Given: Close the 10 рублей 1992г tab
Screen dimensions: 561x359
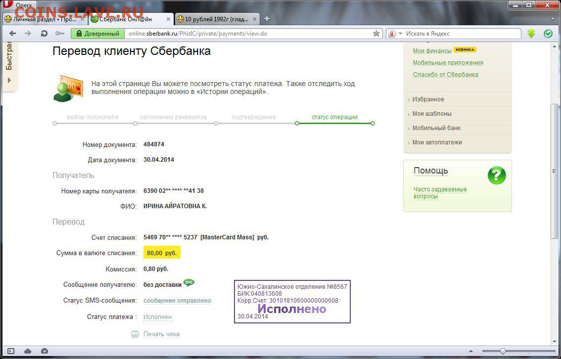Looking at the screenshot, I should click(254, 19).
